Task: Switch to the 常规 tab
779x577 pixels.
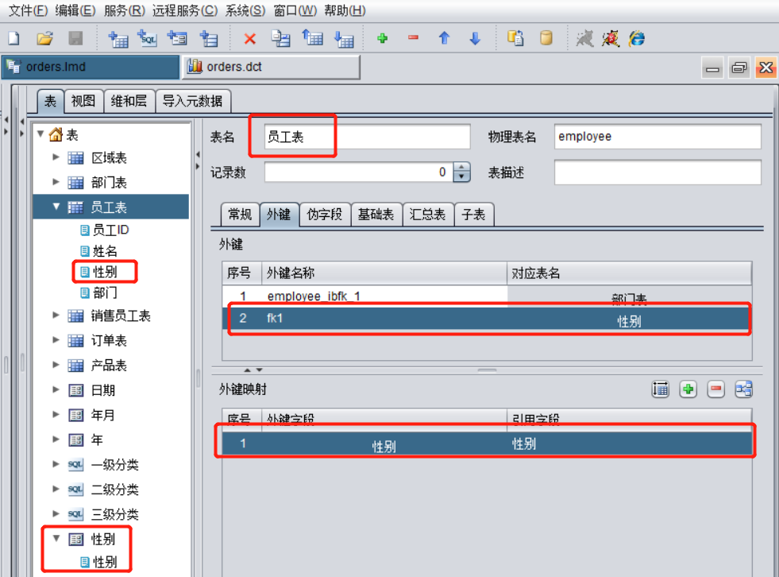Action: pos(240,215)
